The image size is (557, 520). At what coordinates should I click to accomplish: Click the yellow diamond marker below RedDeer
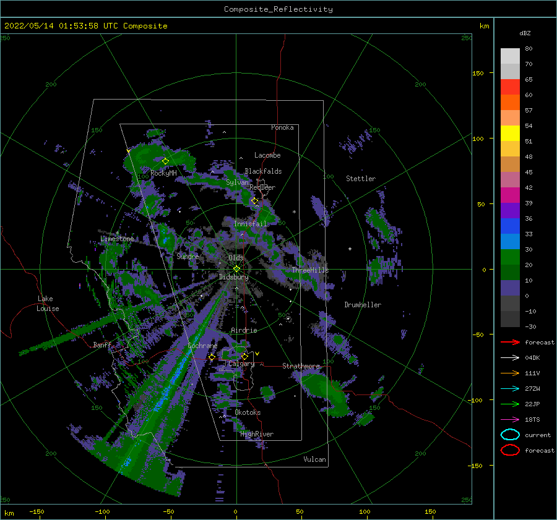pos(254,201)
